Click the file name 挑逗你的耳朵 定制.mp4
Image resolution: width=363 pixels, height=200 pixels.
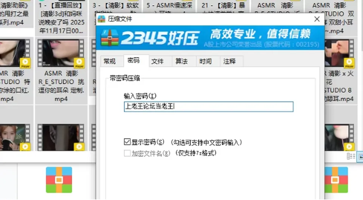point(61,86)
